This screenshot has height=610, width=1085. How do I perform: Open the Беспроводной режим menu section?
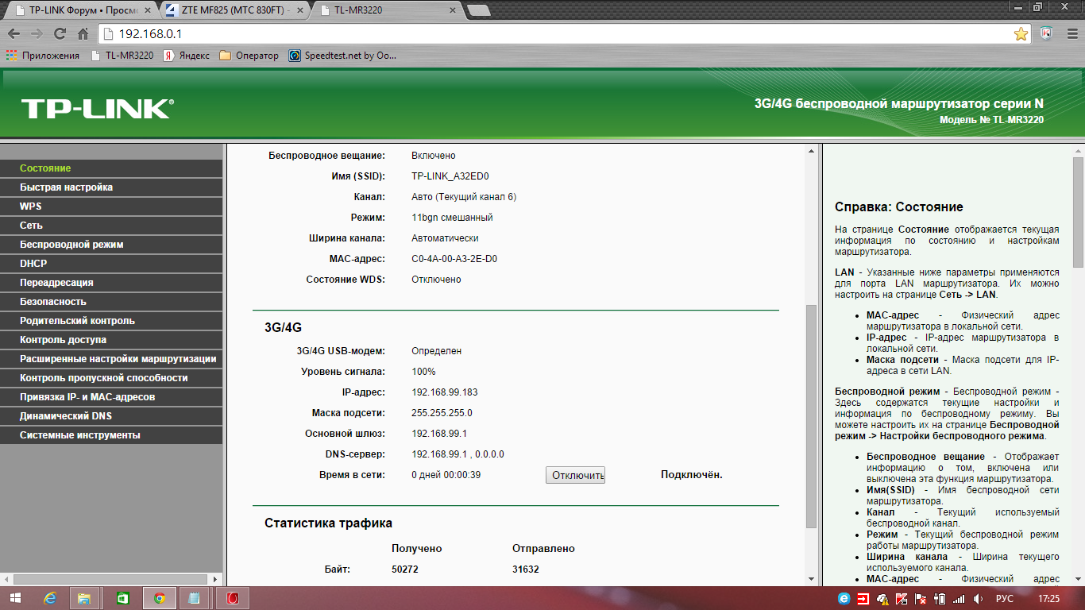[x=71, y=245]
